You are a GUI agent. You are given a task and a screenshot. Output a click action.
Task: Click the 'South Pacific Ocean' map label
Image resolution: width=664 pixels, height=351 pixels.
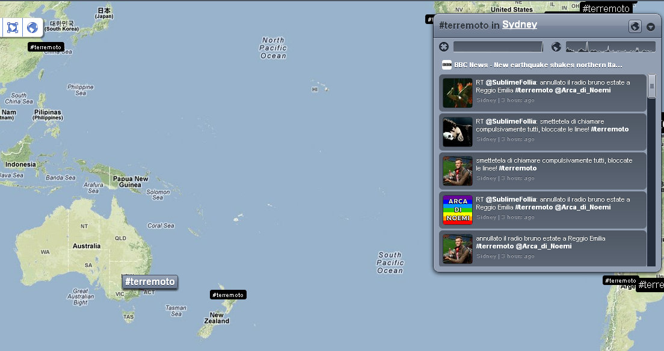pyautogui.click(x=390, y=263)
